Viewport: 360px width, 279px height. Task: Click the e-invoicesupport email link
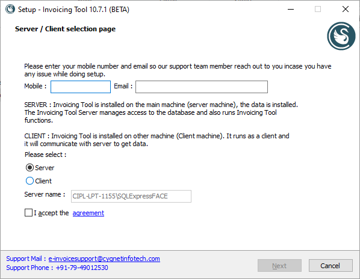click(104, 259)
